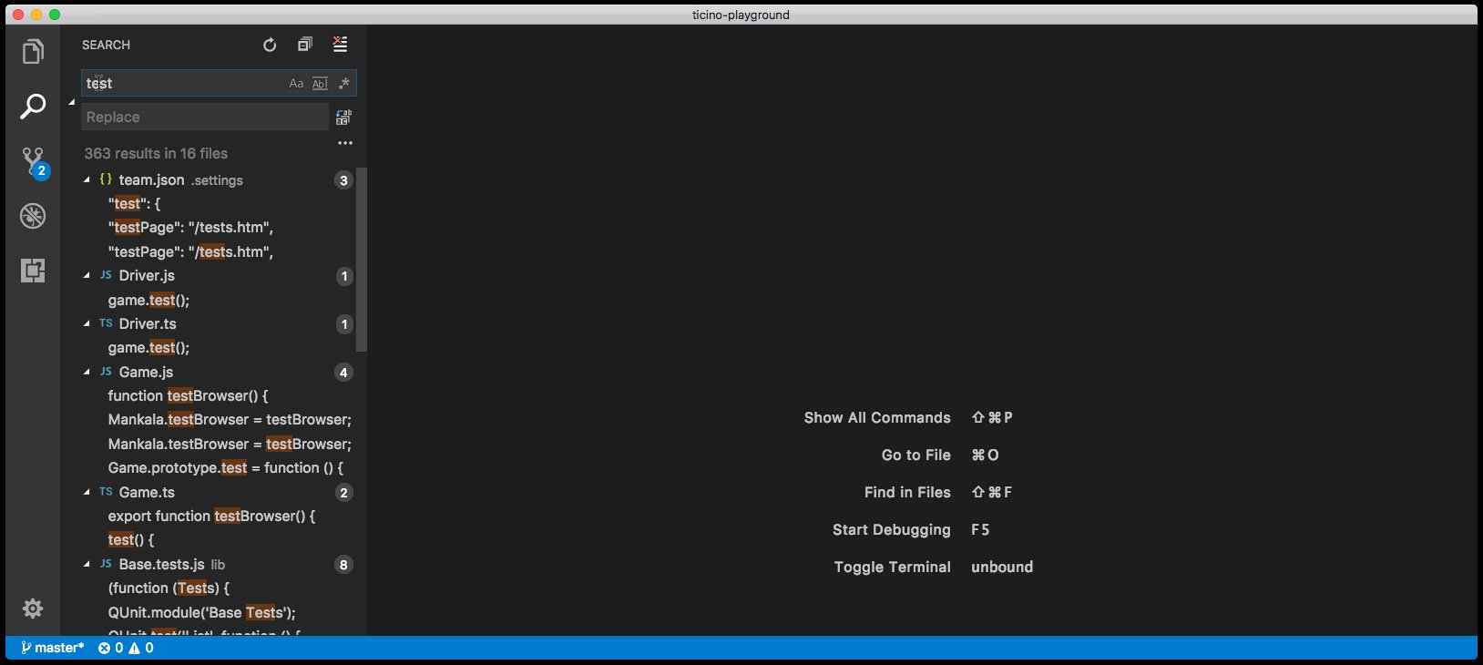1483x665 pixels.
Task: Collapse the team.json results group
Action: point(87,180)
